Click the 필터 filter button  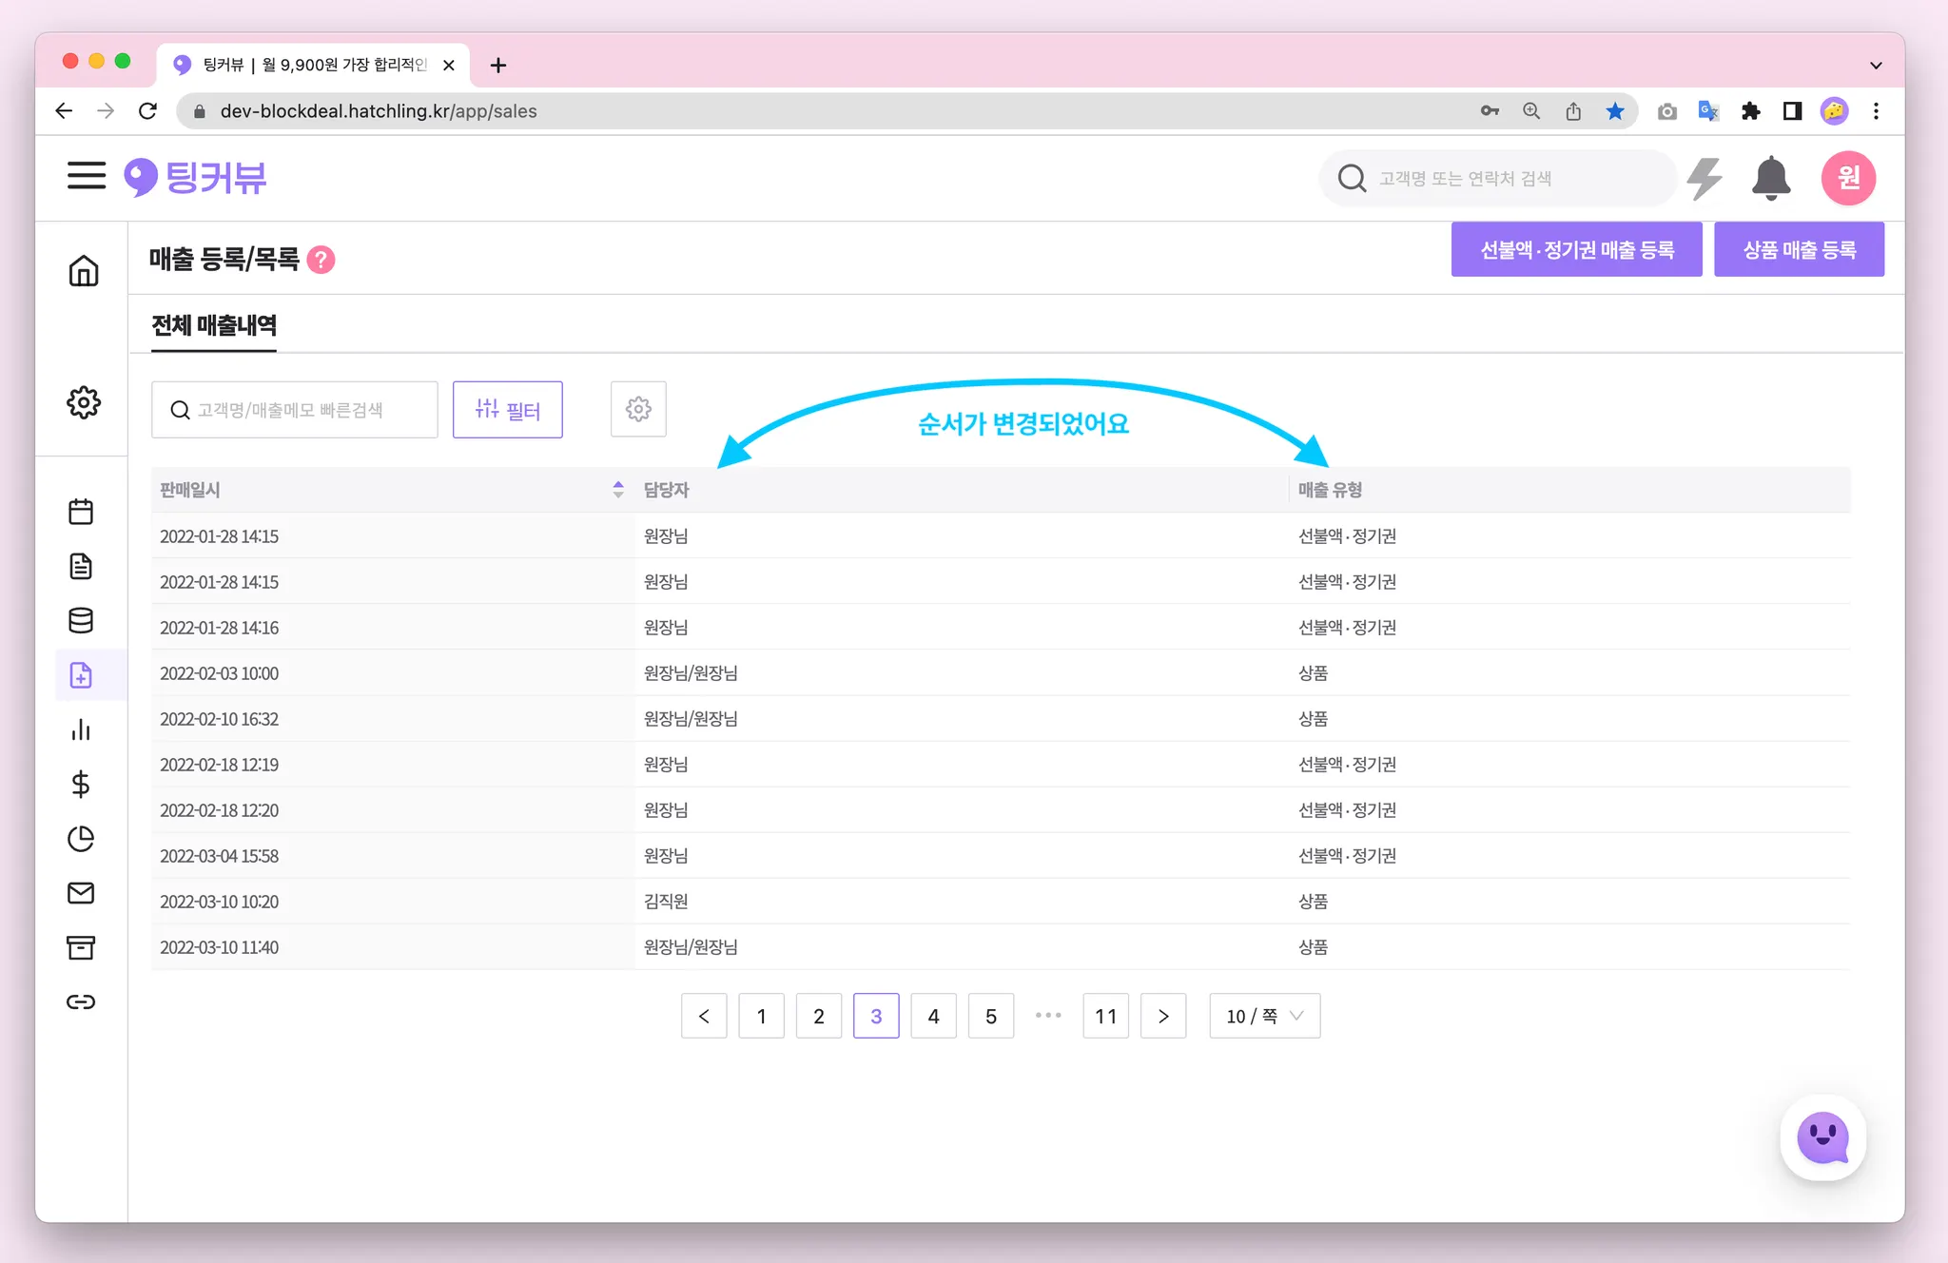click(507, 410)
